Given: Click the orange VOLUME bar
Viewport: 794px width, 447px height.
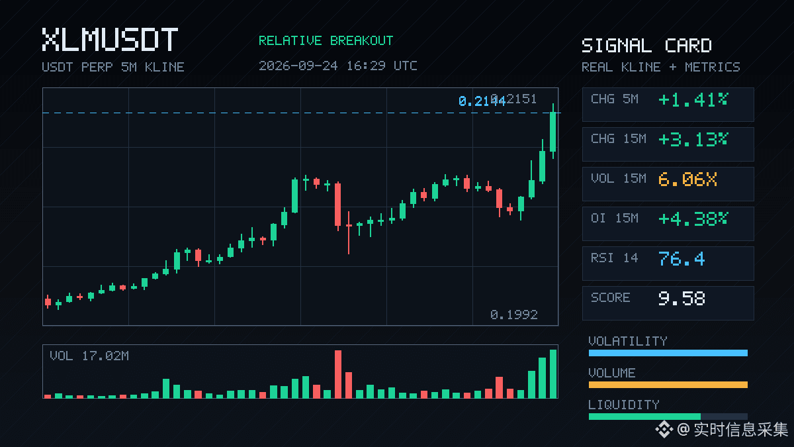Looking at the screenshot, I should click(668, 385).
